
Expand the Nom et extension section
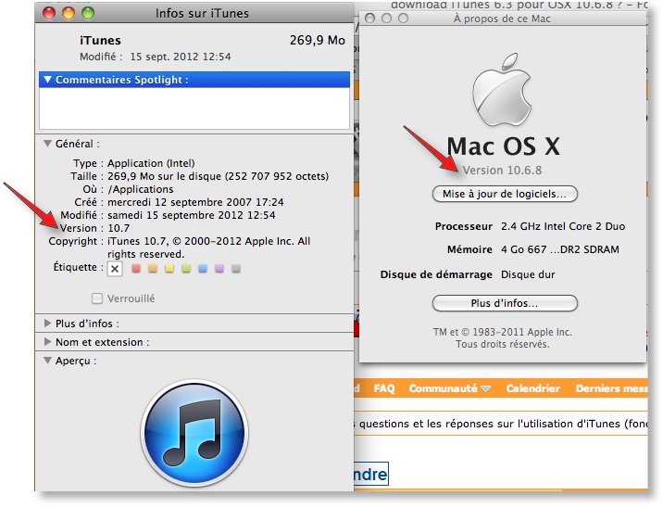click(48, 342)
